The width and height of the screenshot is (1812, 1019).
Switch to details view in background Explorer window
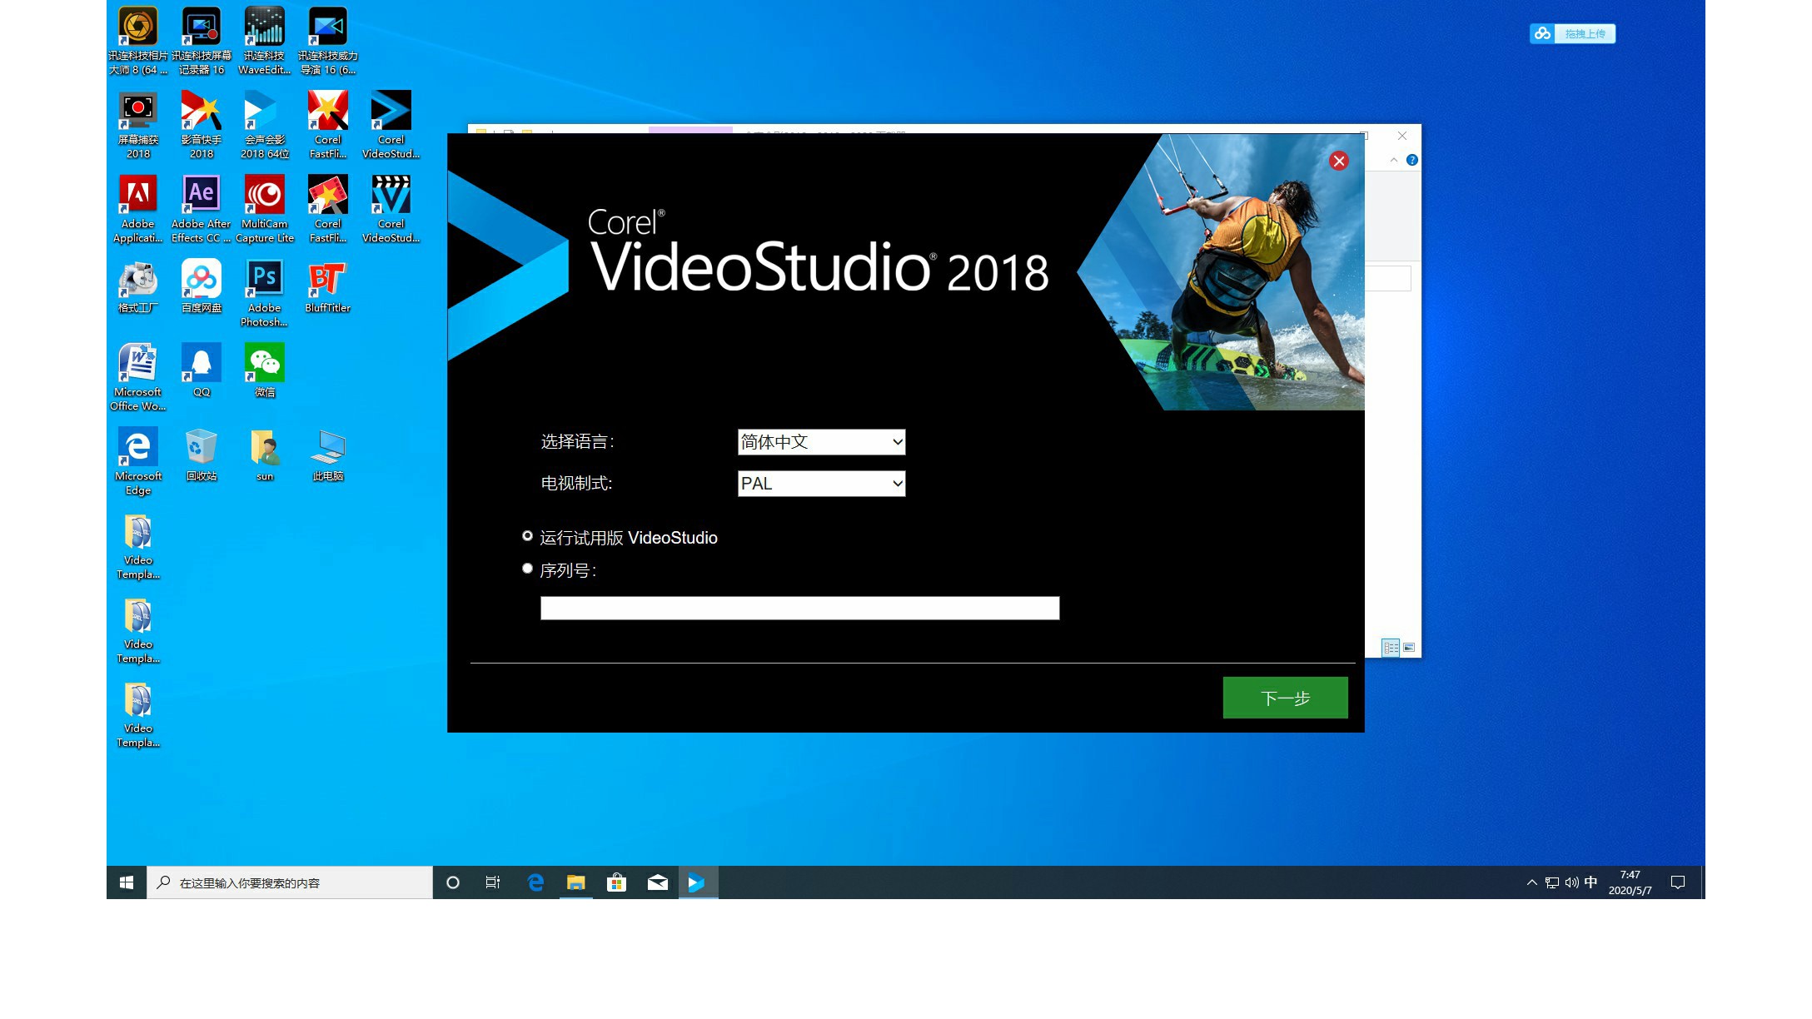point(1391,647)
